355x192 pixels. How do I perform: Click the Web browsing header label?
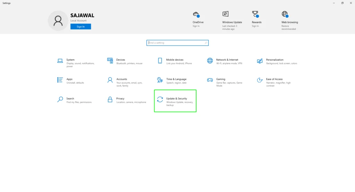[x=289, y=22]
